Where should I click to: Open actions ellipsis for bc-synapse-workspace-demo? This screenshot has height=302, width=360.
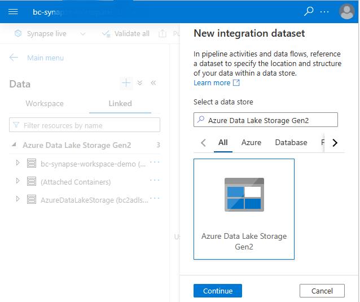pyautogui.click(x=155, y=162)
